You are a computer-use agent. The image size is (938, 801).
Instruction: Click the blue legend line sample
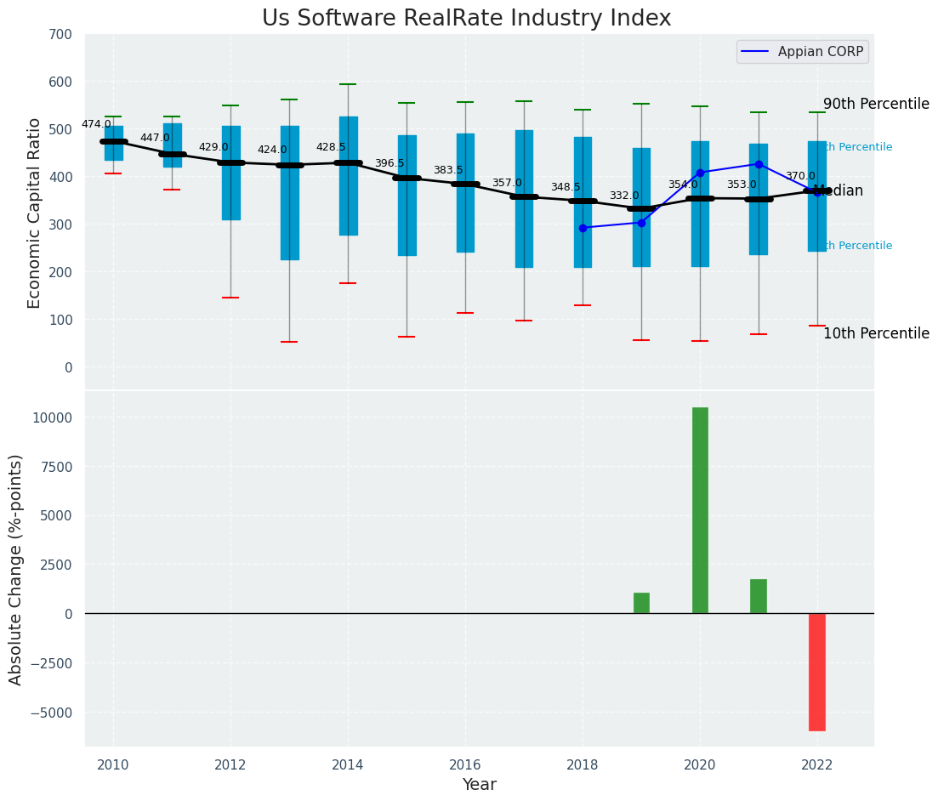tap(755, 52)
